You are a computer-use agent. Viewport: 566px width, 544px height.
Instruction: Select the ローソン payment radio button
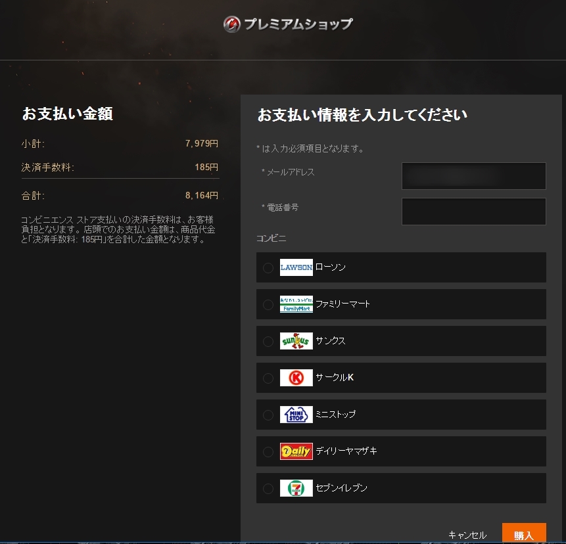coord(268,267)
